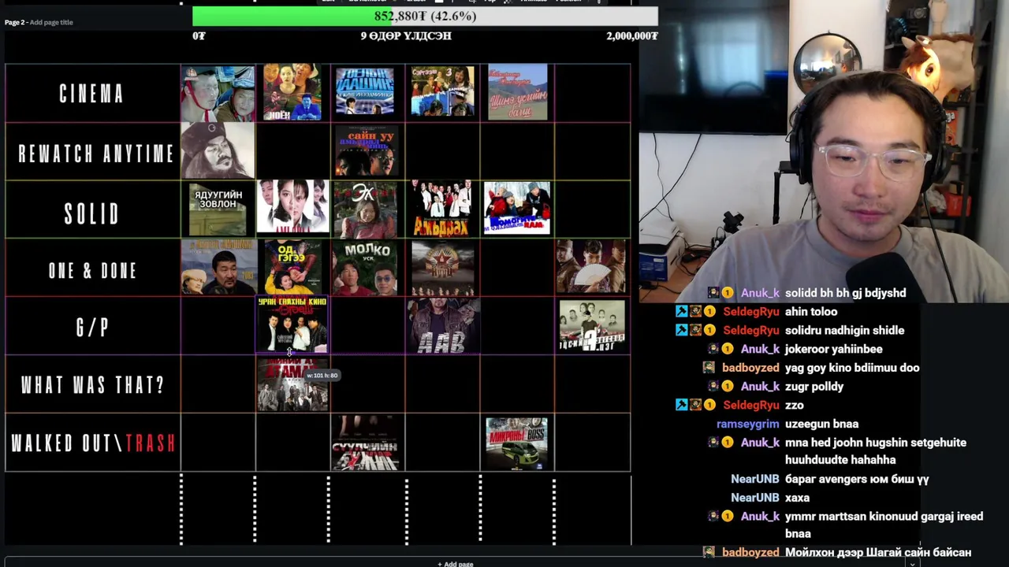1009x567 pixels.
Task: Select the 'Молко' movie poster
Action: pyautogui.click(x=367, y=268)
